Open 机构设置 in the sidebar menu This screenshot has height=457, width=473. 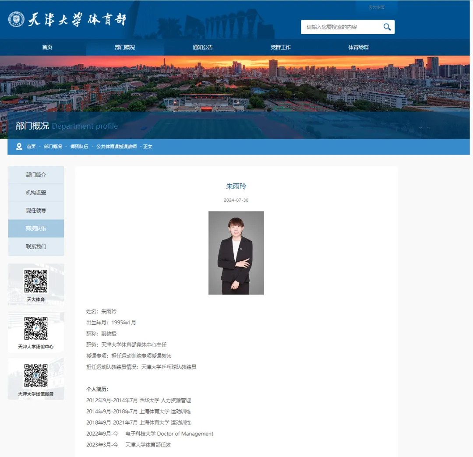pyautogui.click(x=36, y=192)
